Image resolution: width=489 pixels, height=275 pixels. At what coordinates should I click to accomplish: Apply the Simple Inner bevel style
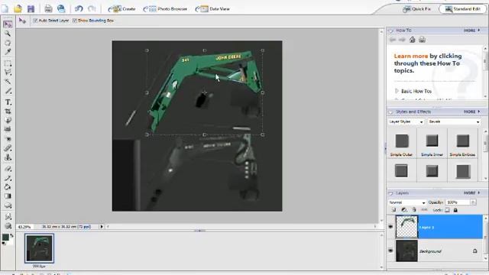click(x=432, y=141)
